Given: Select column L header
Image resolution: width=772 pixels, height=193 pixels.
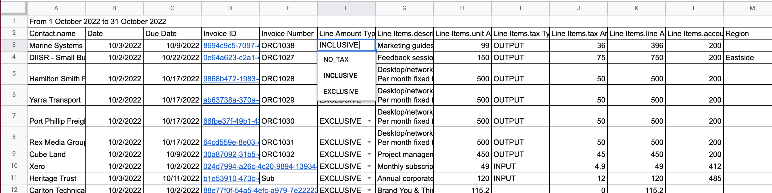Looking at the screenshot, I should (x=694, y=8).
